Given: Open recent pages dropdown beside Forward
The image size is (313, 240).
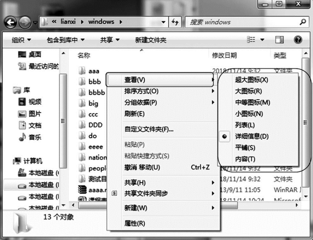Looking at the screenshot, I should [x=35, y=22].
